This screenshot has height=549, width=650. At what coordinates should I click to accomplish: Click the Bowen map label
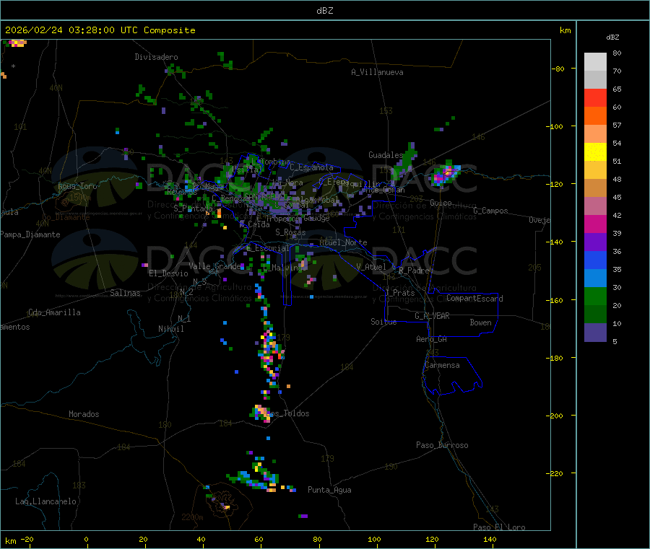coord(480,322)
